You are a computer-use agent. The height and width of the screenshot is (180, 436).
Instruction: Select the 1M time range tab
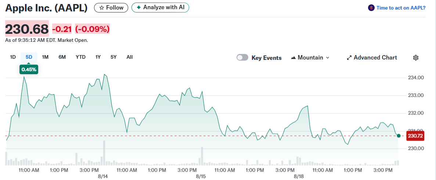pos(45,57)
